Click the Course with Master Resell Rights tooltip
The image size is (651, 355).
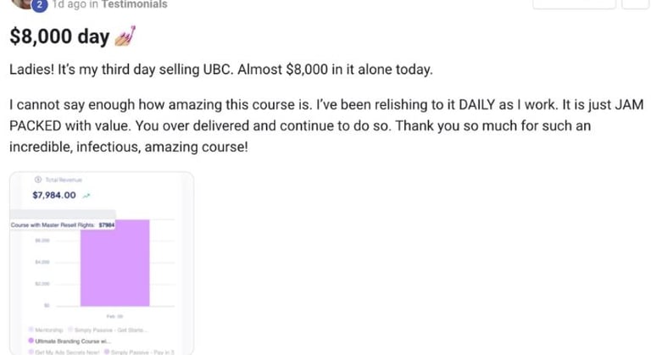pos(64,225)
